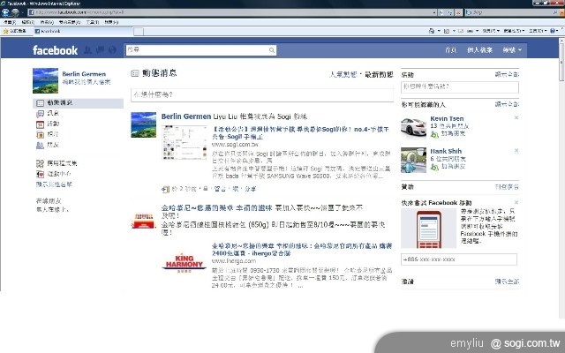
Task: Open messages icon in Facebook header
Action: point(100,50)
